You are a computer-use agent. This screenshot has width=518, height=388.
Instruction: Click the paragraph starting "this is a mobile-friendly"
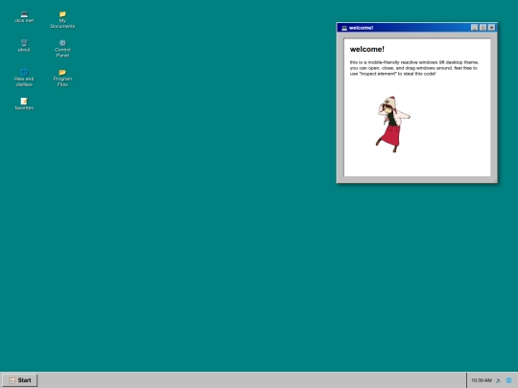coord(414,68)
